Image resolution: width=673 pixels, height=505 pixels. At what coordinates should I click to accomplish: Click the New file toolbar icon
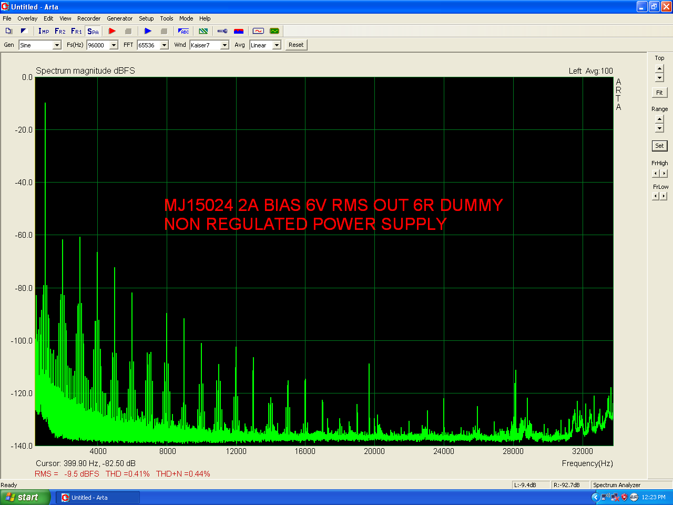8,31
